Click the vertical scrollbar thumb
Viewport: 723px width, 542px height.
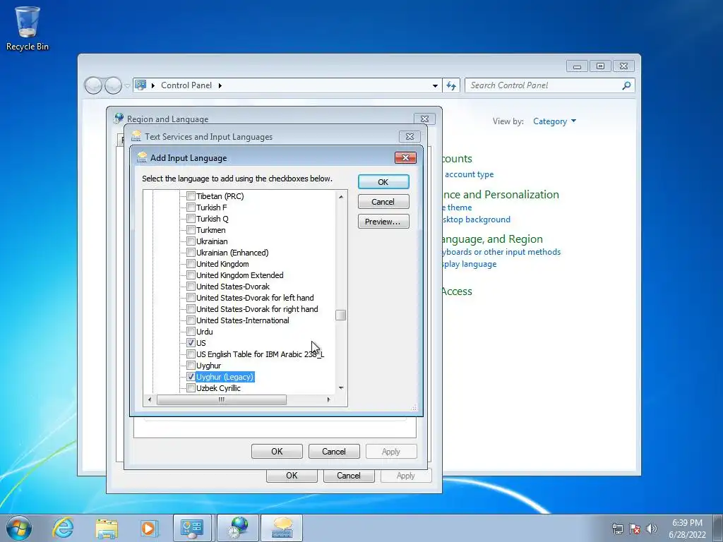(341, 315)
